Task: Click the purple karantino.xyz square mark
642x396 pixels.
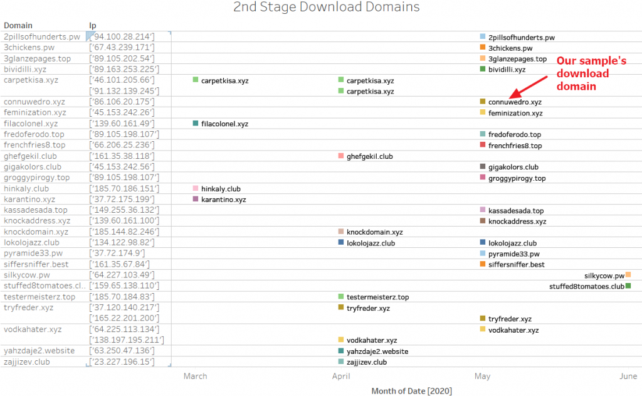Action: click(196, 199)
